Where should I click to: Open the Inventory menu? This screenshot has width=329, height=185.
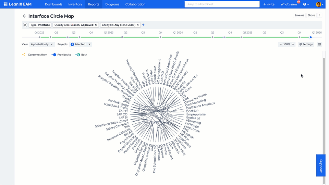click(x=75, y=4)
